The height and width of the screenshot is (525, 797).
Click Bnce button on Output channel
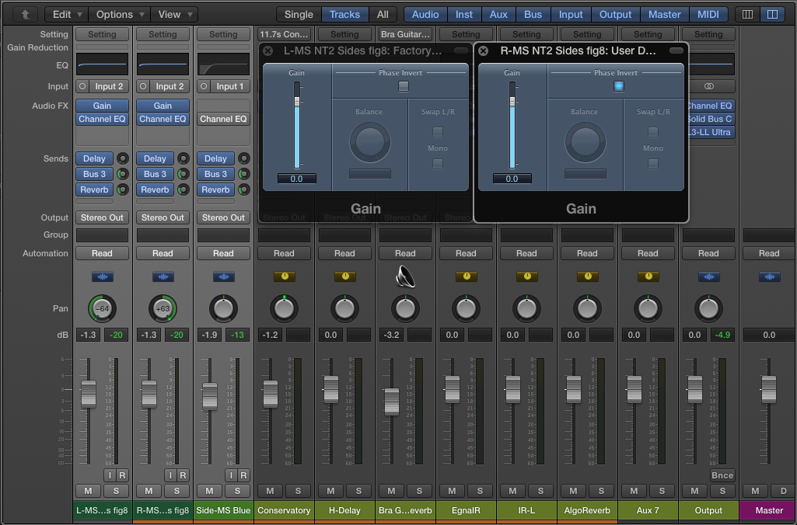722,476
